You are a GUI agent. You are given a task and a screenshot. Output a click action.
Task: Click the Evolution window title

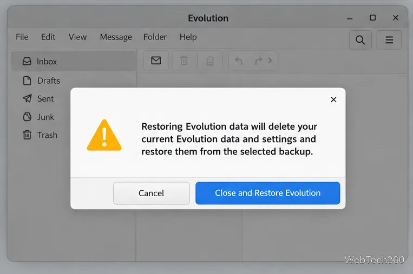pyautogui.click(x=208, y=18)
